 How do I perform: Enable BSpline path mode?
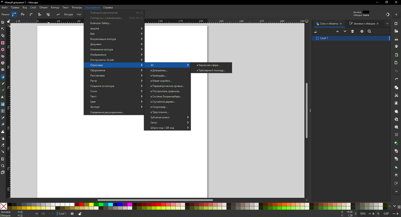click(x=31, y=14)
